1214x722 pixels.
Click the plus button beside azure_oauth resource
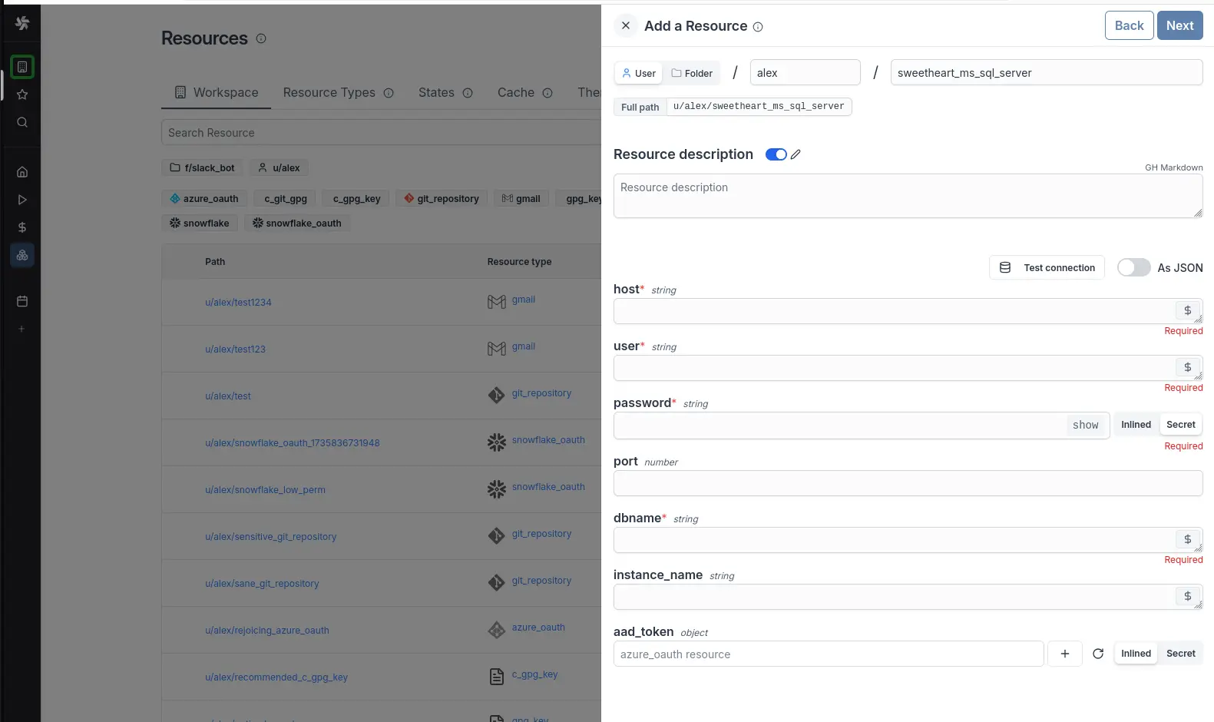pyautogui.click(x=1065, y=654)
